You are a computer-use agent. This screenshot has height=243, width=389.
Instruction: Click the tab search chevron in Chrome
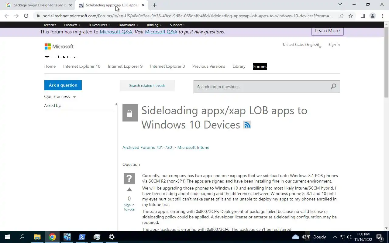(340, 4)
